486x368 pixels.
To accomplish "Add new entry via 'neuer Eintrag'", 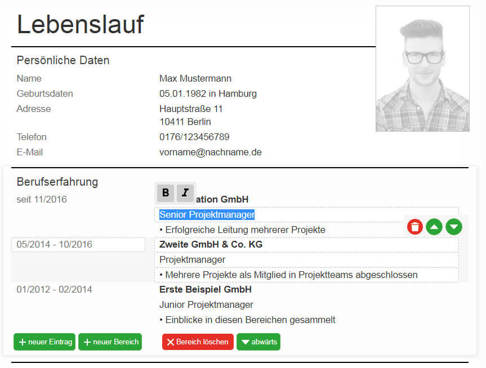I will [x=44, y=342].
